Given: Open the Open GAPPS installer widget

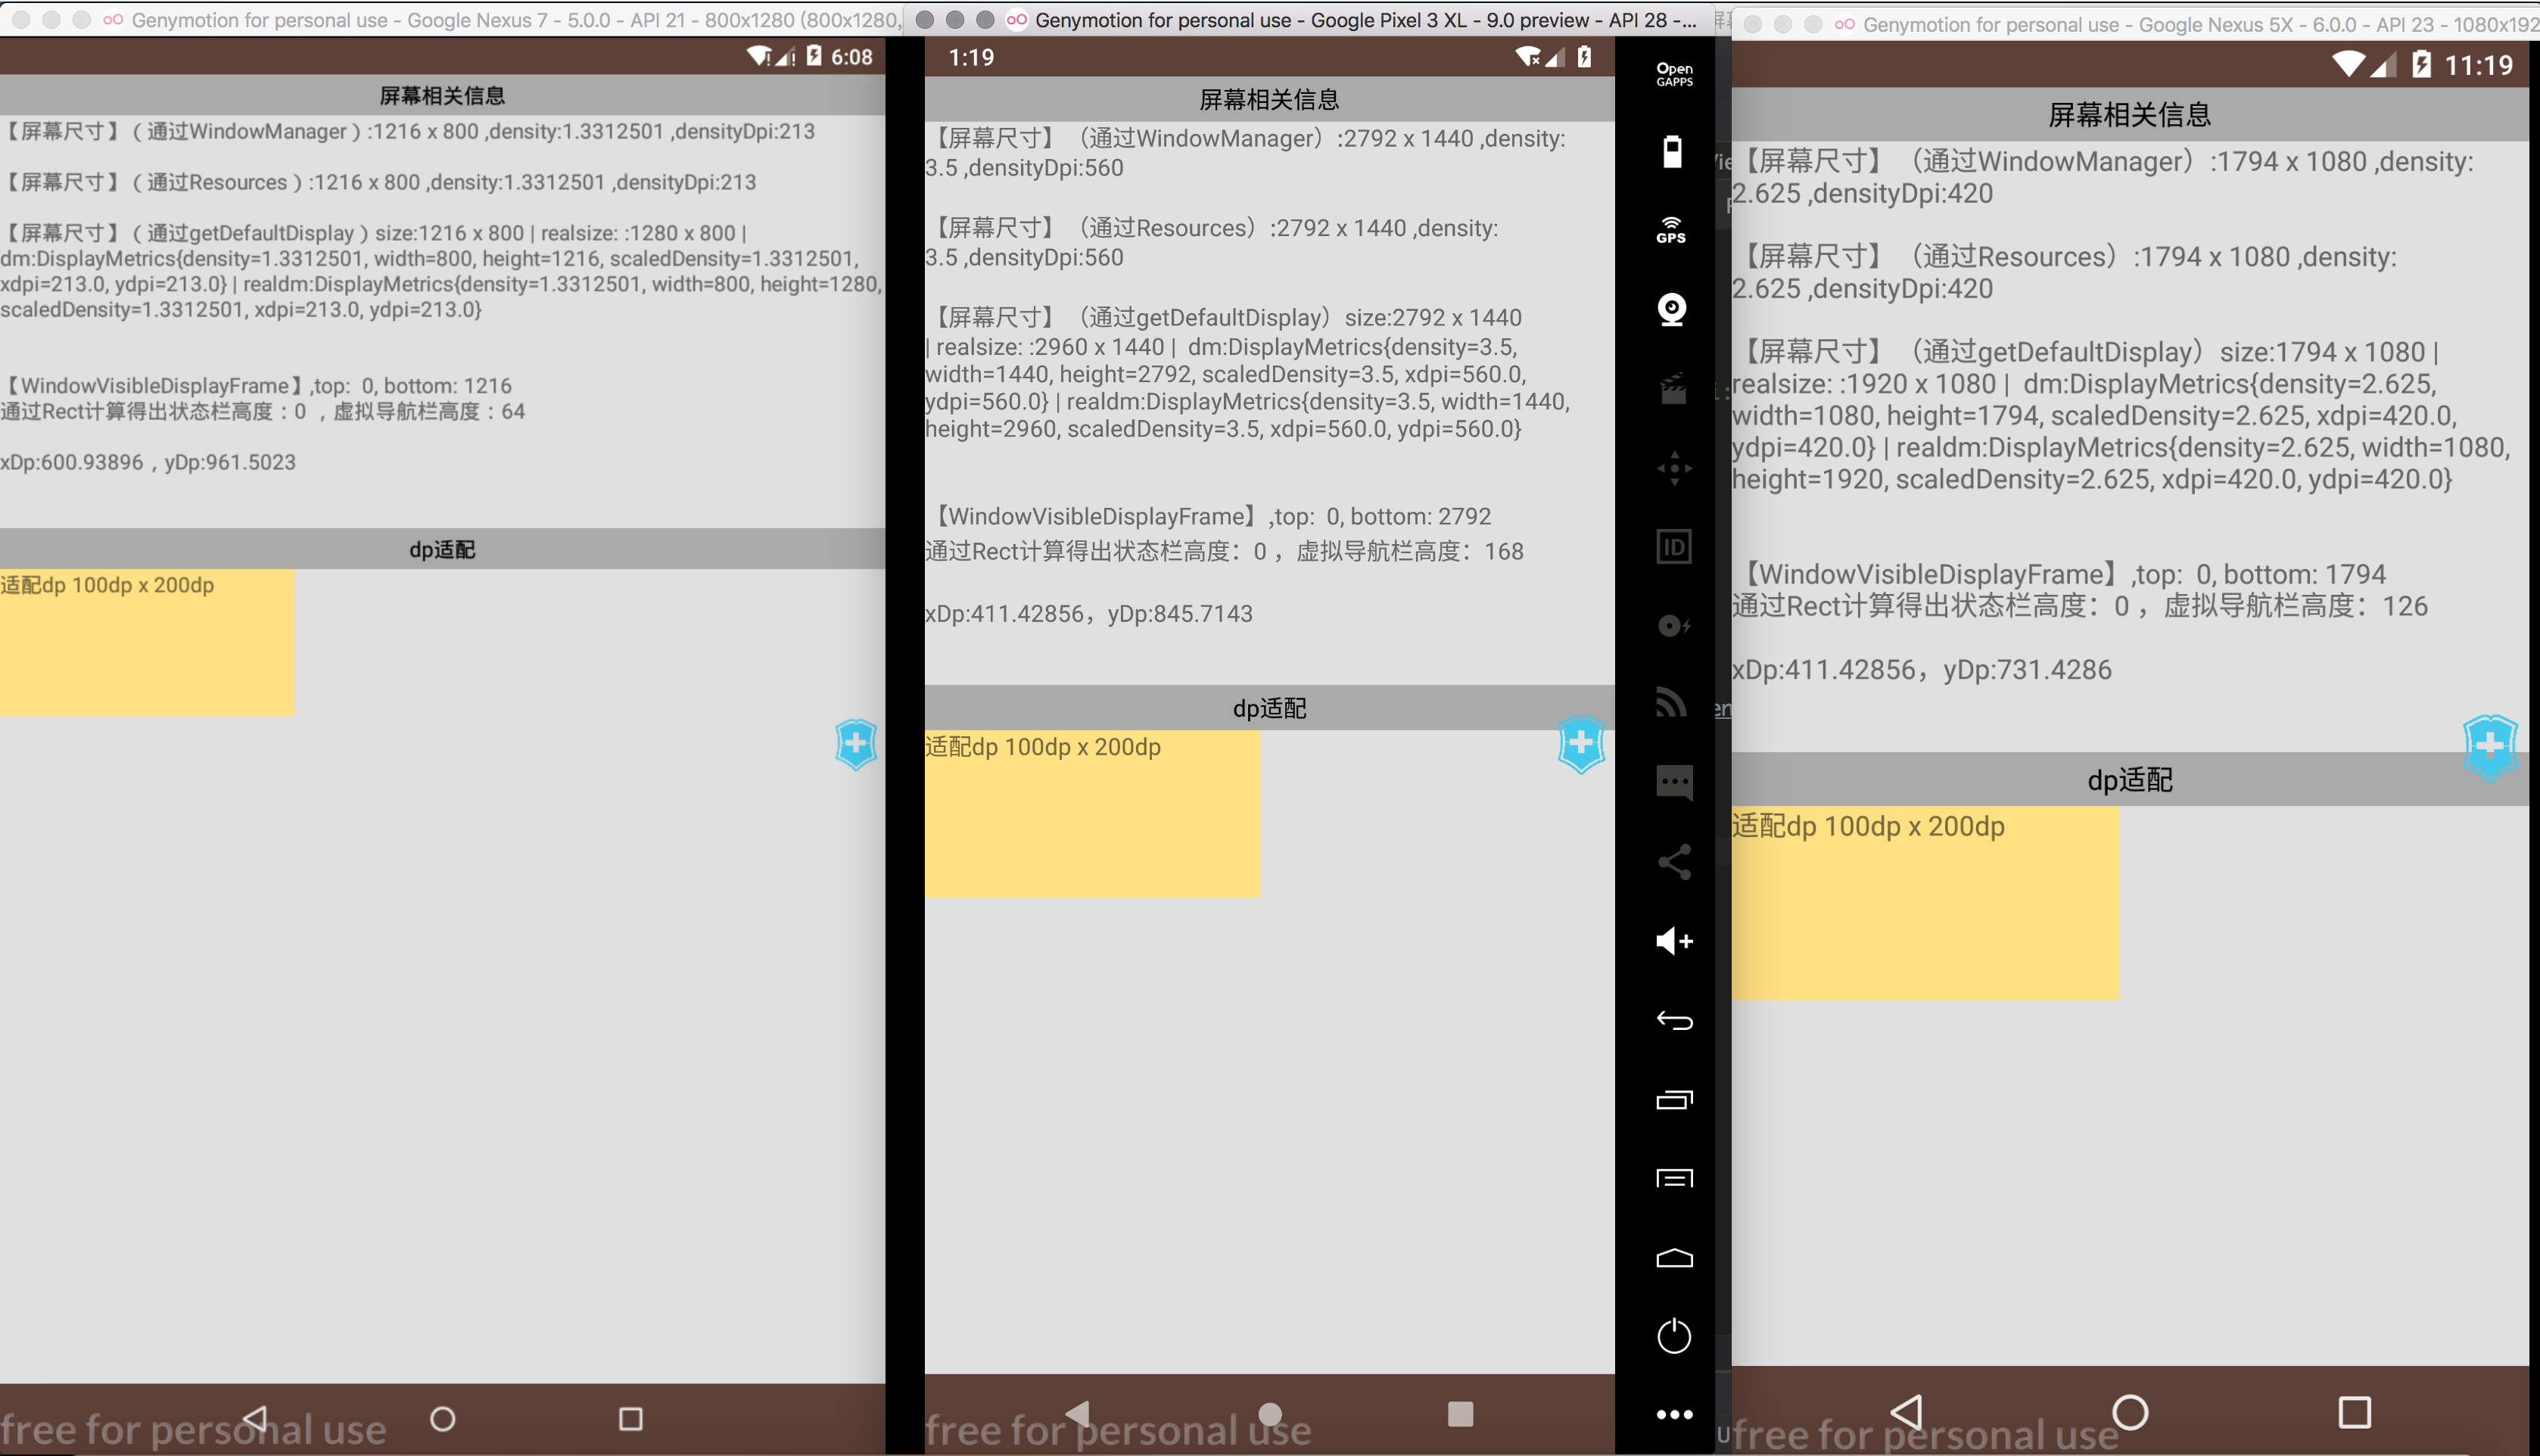Looking at the screenshot, I should coord(1674,74).
